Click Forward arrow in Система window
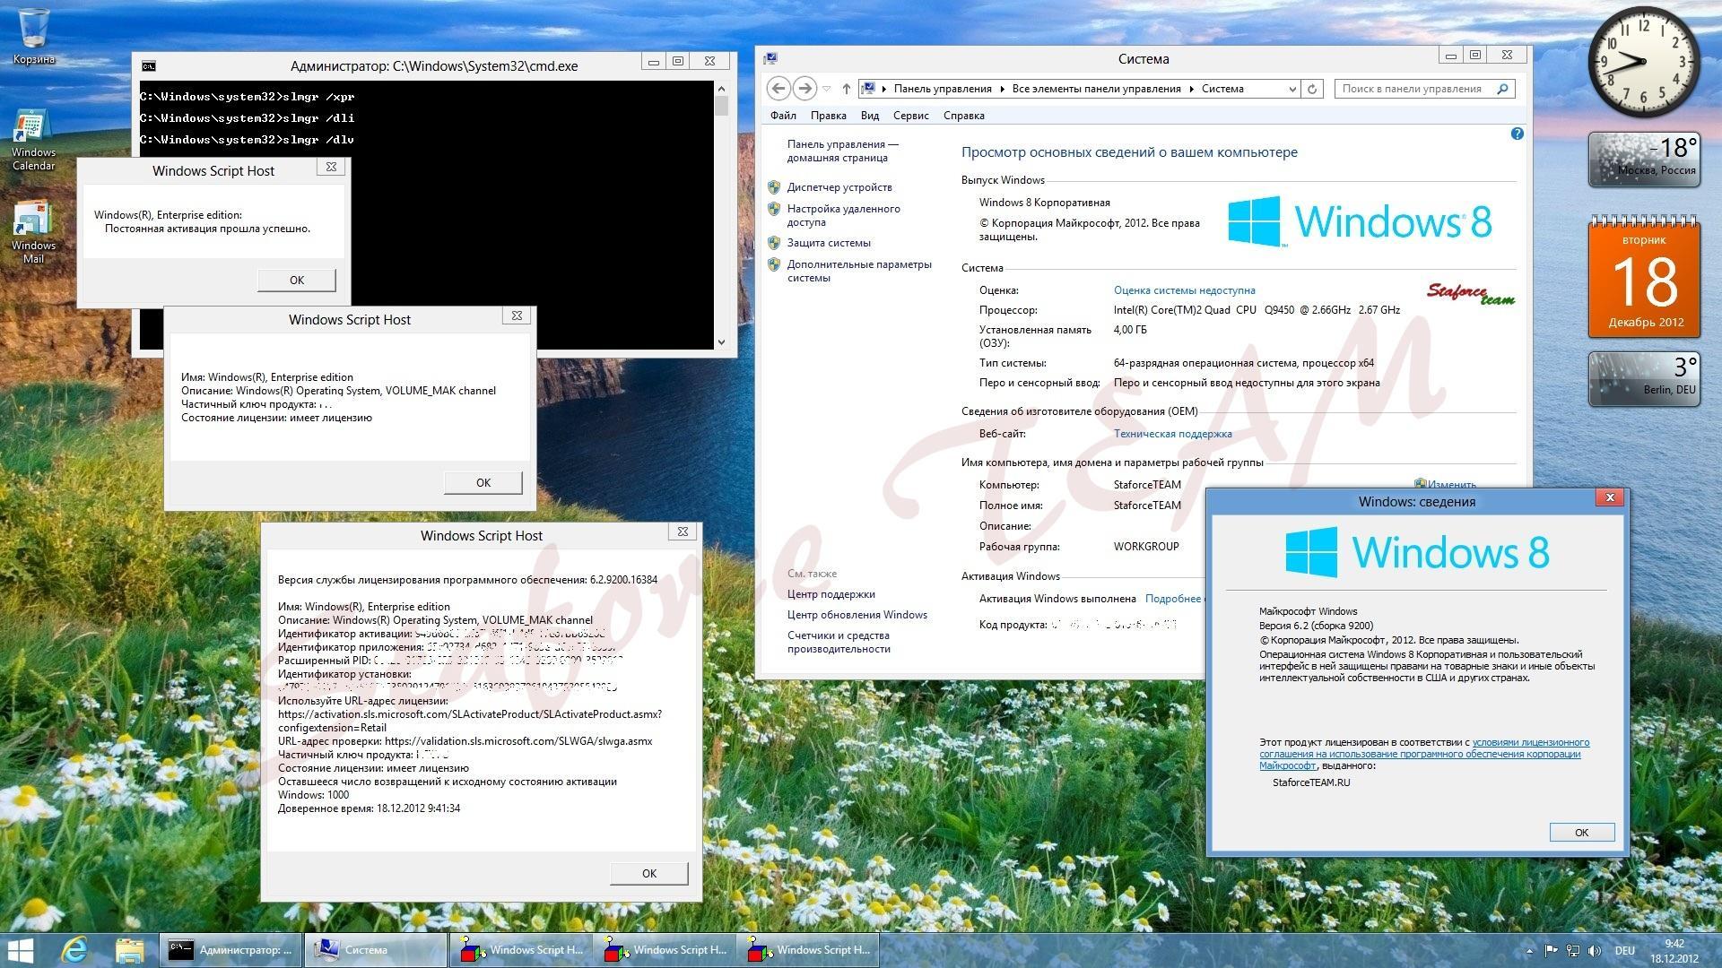The width and height of the screenshot is (1722, 968). 804,88
